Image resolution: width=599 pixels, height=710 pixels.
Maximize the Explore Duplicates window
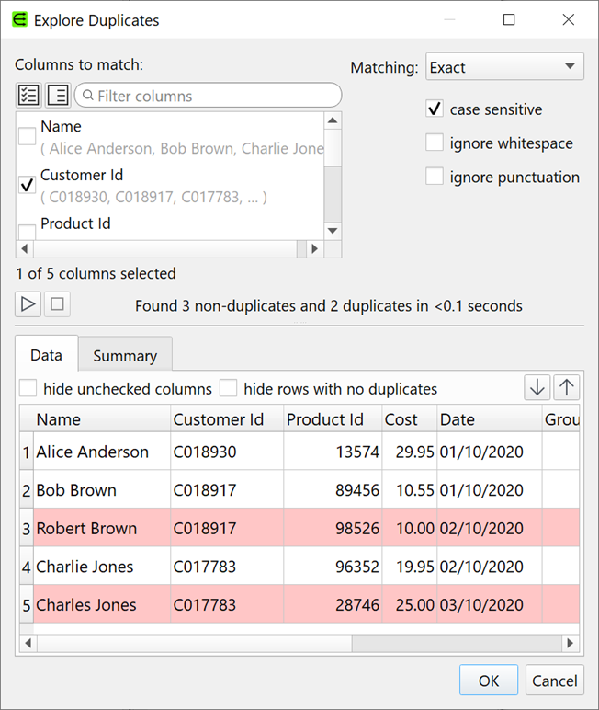509,19
